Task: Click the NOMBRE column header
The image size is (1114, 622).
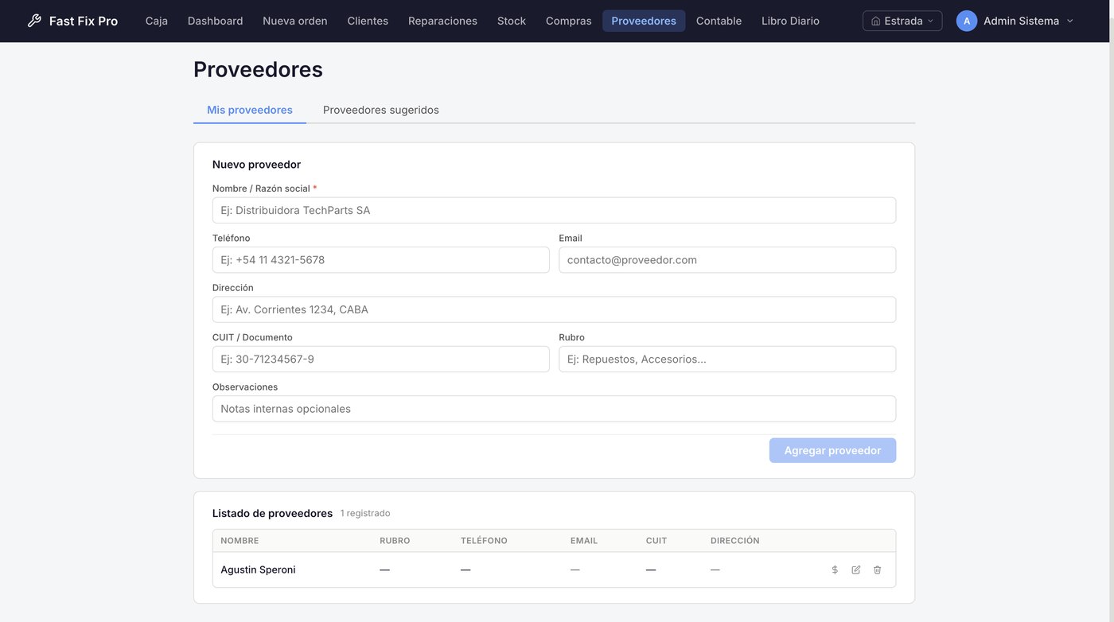Action: coord(240,541)
